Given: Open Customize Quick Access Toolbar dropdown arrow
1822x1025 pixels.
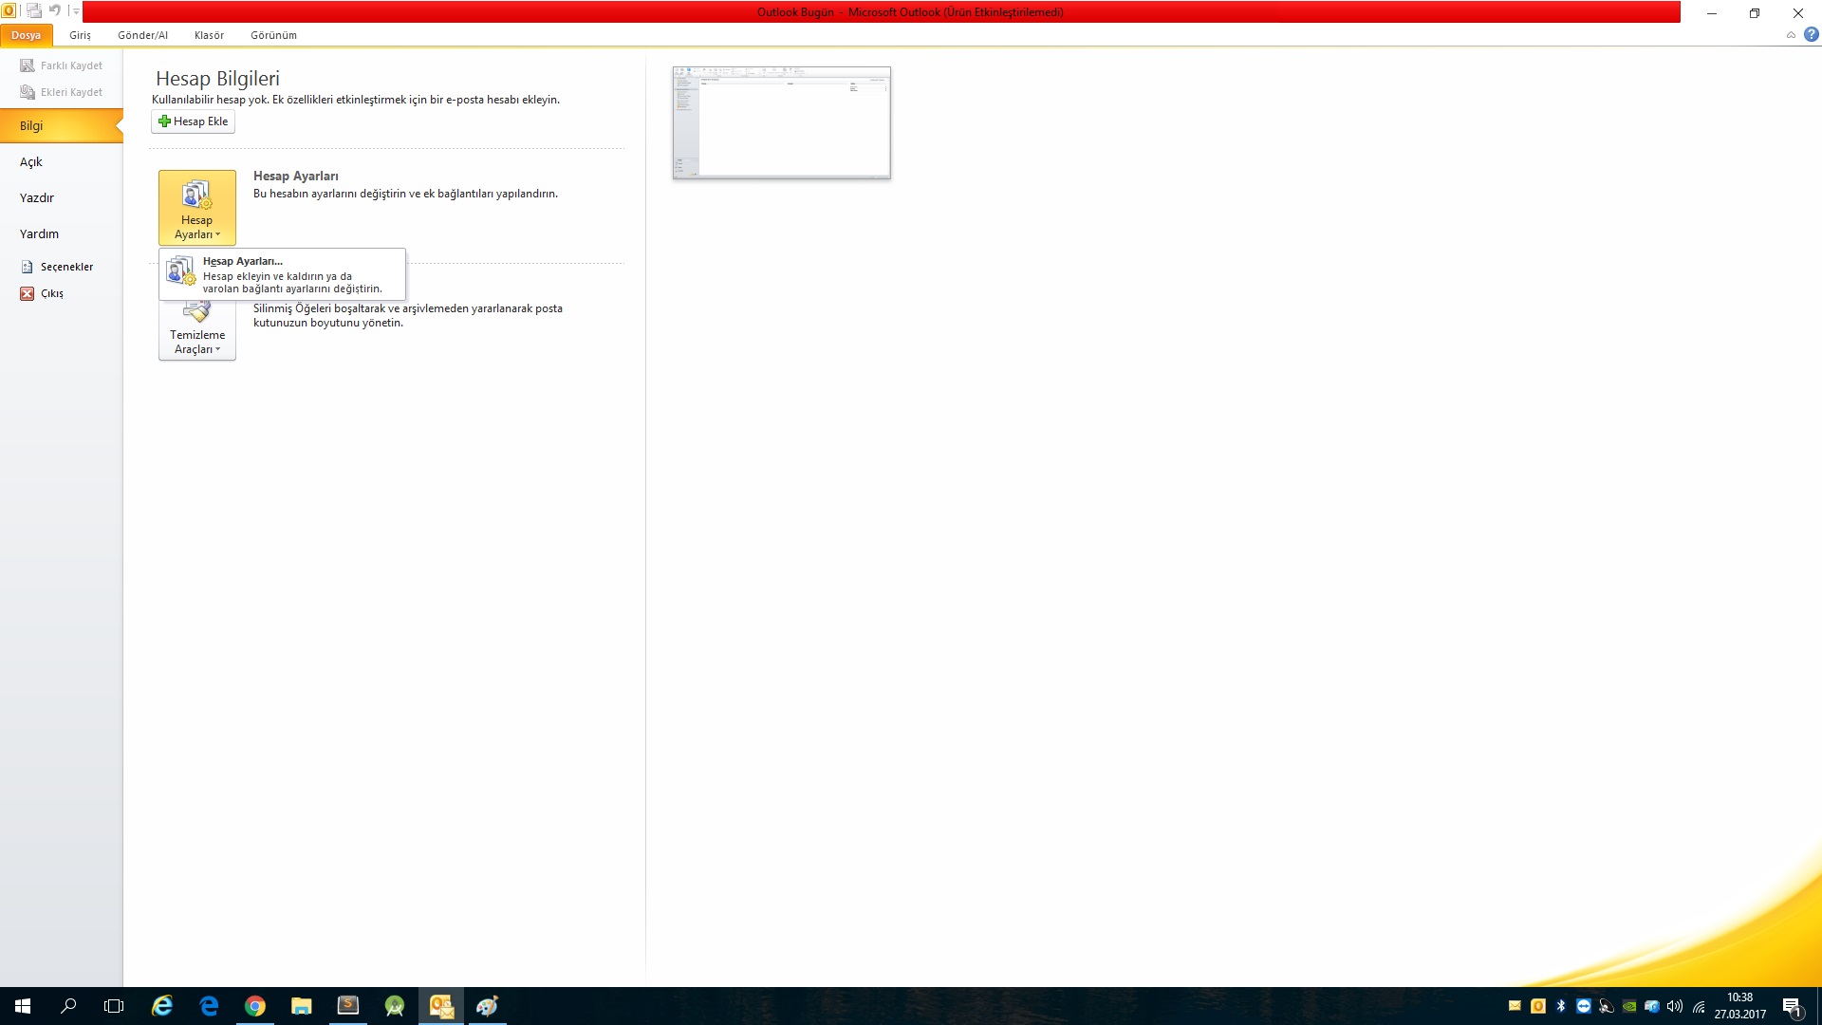Looking at the screenshot, I should tap(76, 11).
